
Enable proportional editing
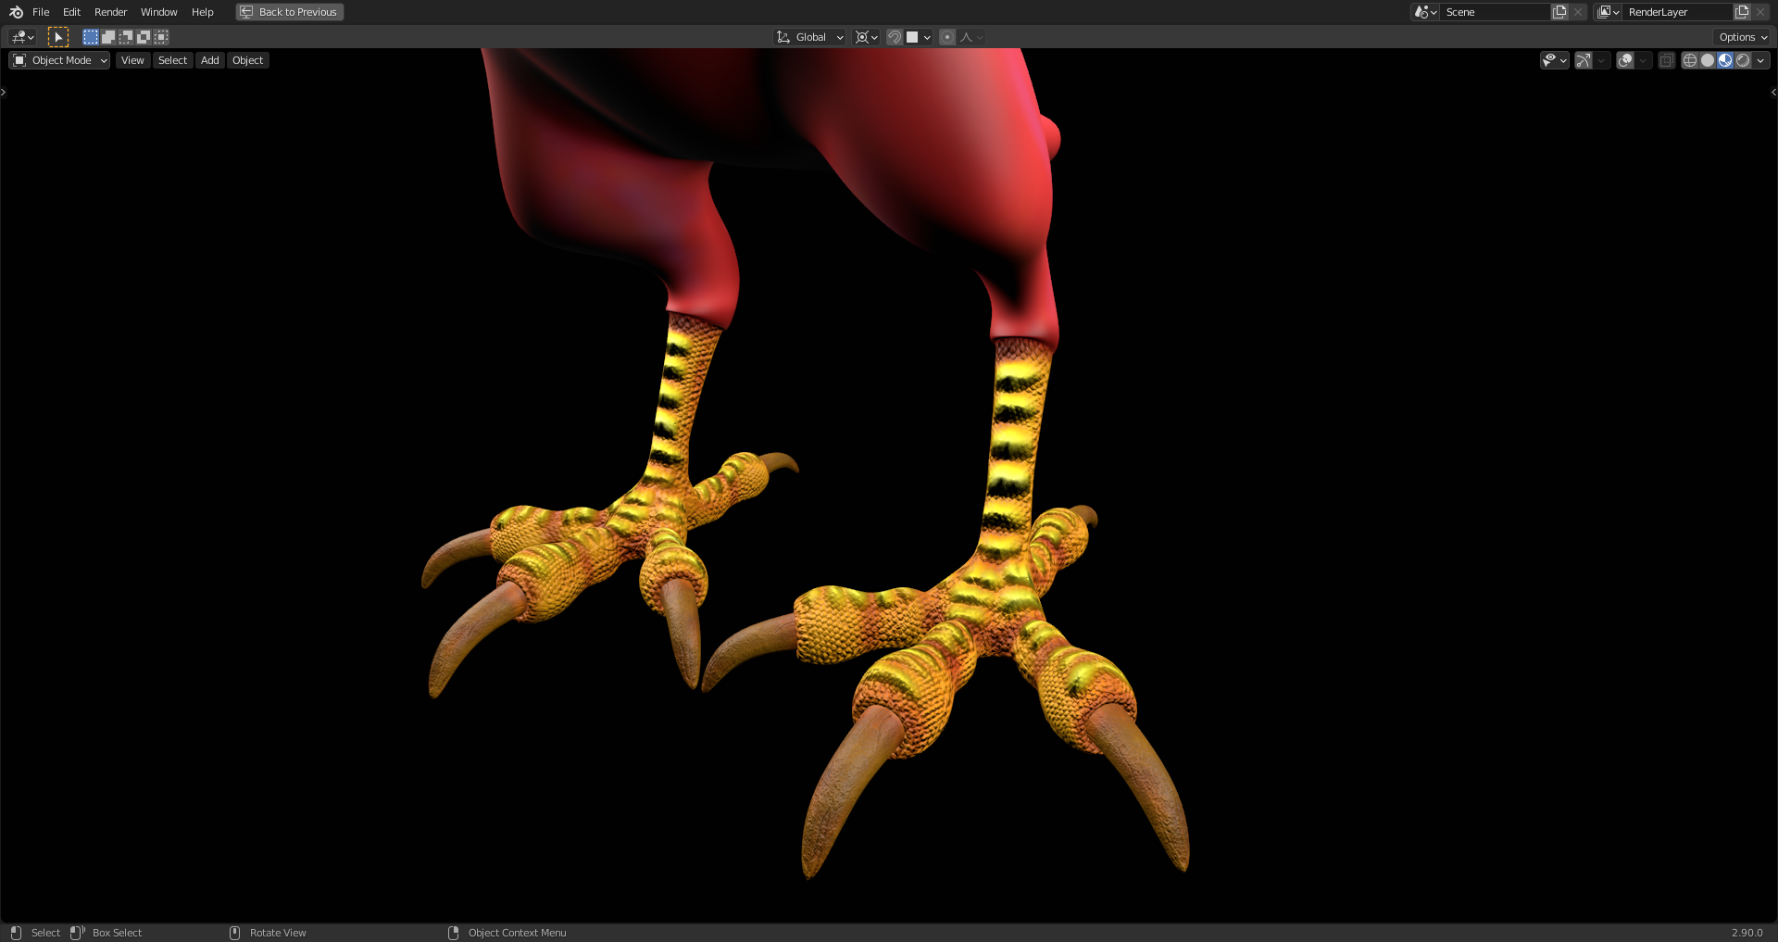point(946,37)
